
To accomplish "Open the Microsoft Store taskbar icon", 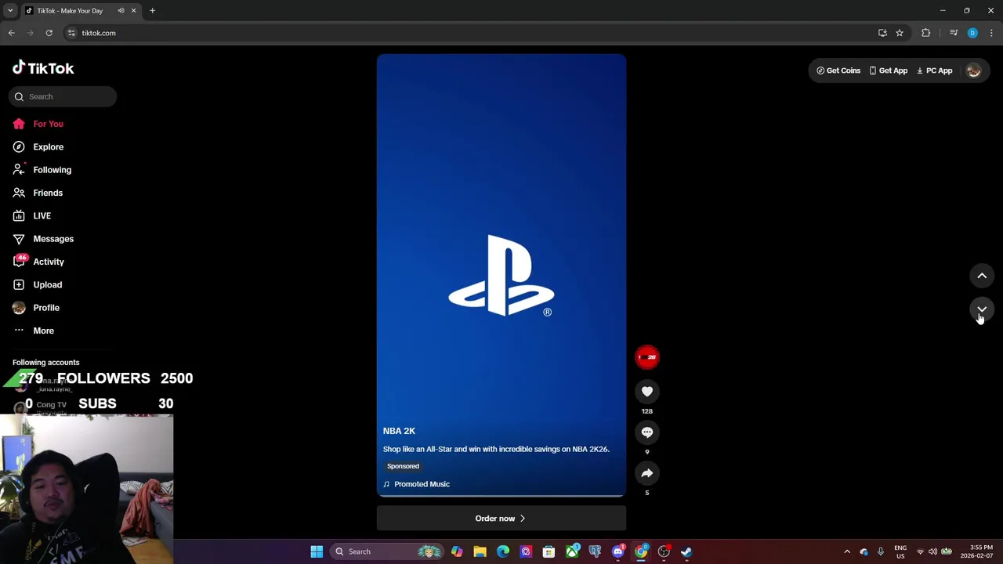I will pyautogui.click(x=549, y=551).
